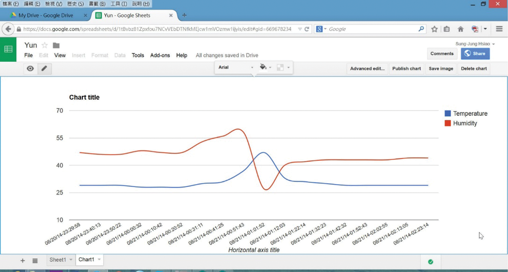
Task: Click the Publish chart button
Action: coord(406,69)
